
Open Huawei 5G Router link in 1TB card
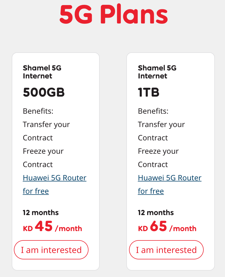[170, 178]
